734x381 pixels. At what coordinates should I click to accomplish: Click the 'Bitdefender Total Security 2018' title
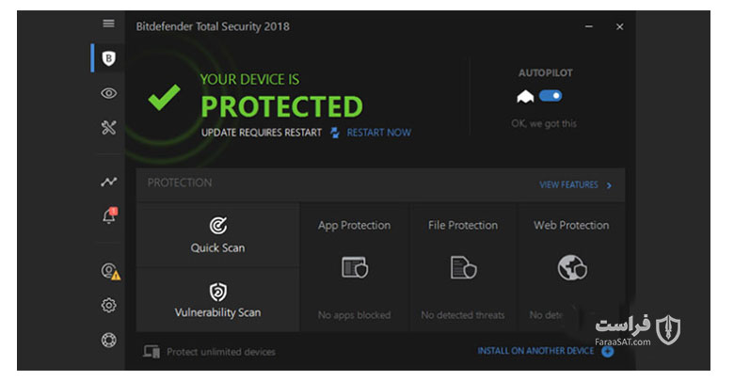pos(213,26)
